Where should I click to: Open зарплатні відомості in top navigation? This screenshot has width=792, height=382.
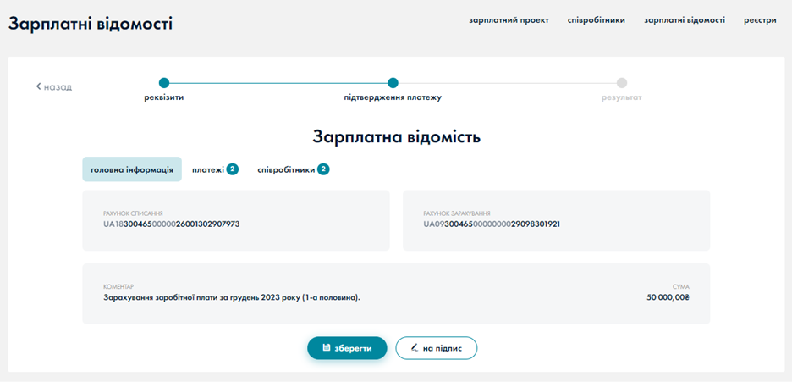point(684,20)
